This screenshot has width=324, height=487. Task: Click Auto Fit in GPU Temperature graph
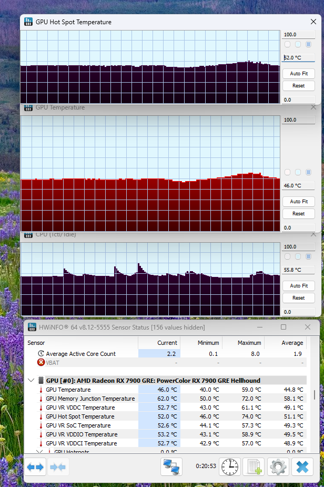(299, 202)
